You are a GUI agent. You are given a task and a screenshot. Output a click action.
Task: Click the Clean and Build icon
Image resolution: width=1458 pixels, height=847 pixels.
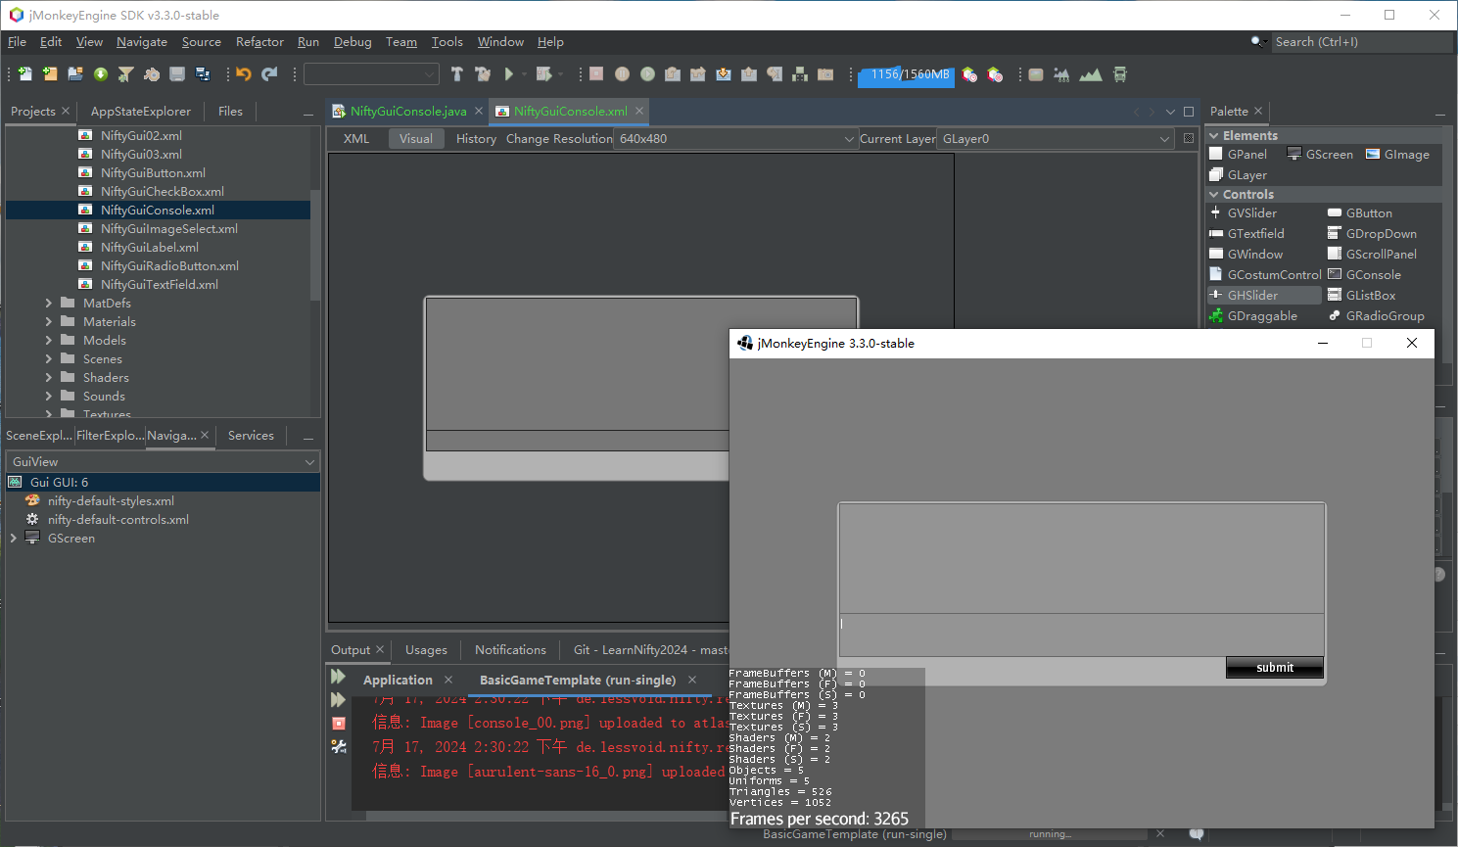[483, 74]
